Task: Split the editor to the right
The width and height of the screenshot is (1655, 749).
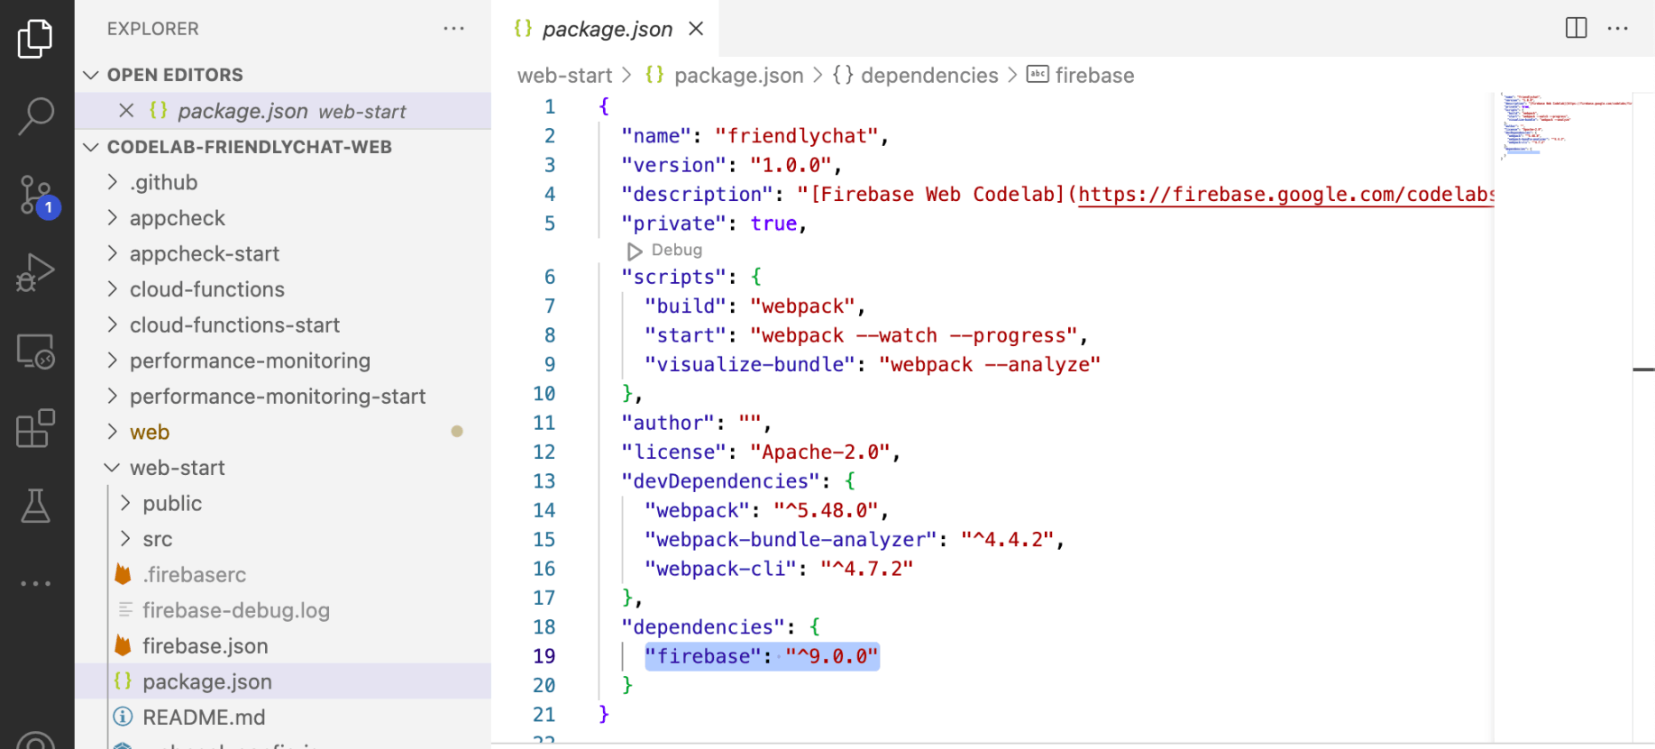Action: (1576, 28)
